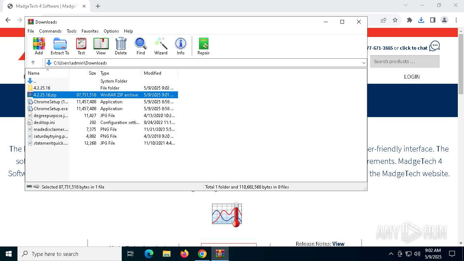Open Microsoft Edge from the taskbar
The image size is (464, 261).
point(149,254)
